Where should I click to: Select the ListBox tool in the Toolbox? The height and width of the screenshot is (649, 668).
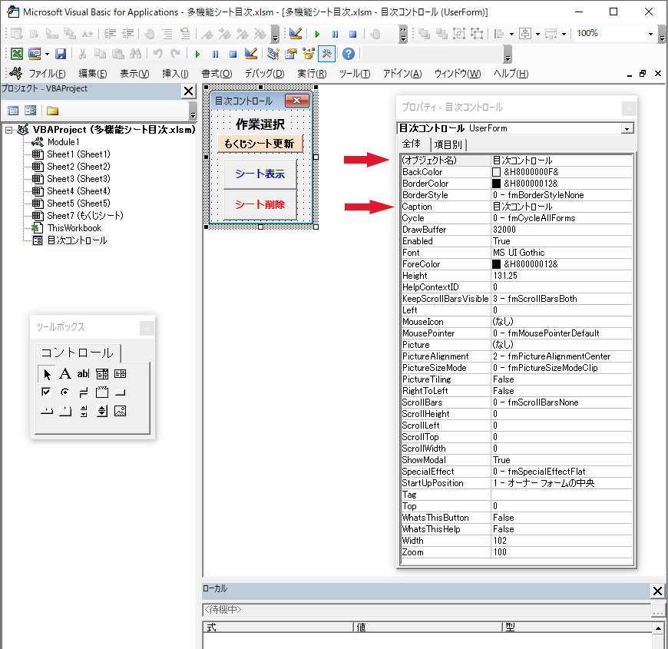[120, 374]
